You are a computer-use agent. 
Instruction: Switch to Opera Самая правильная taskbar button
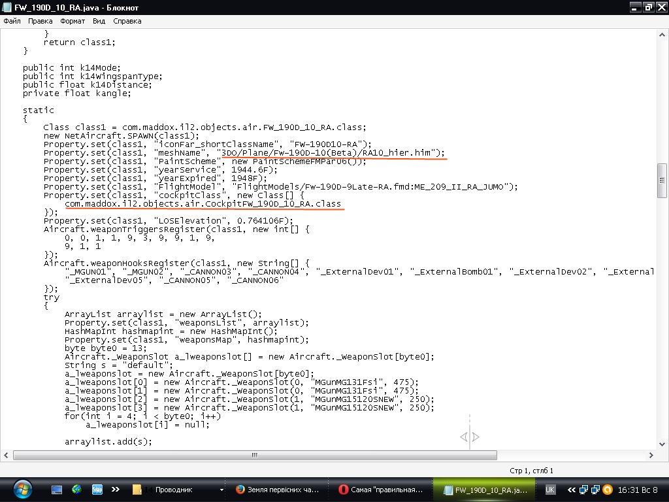coord(381,490)
